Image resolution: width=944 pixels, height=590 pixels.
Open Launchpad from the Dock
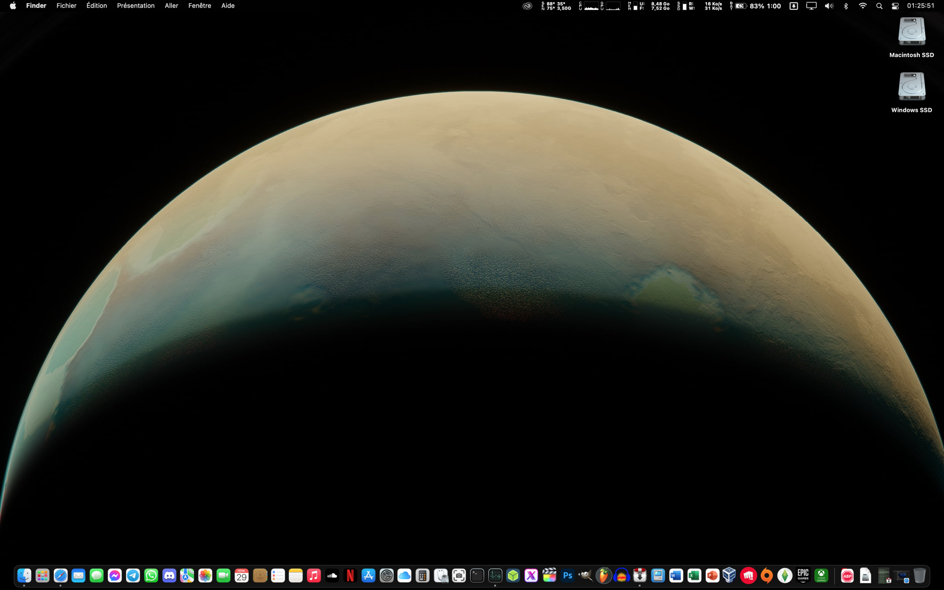(x=42, y=575)
